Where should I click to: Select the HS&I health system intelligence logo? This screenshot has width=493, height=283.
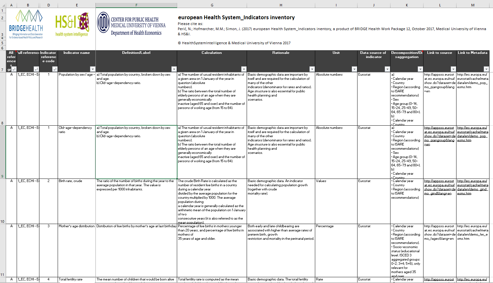pyautogui.click(x=72, y=25)
